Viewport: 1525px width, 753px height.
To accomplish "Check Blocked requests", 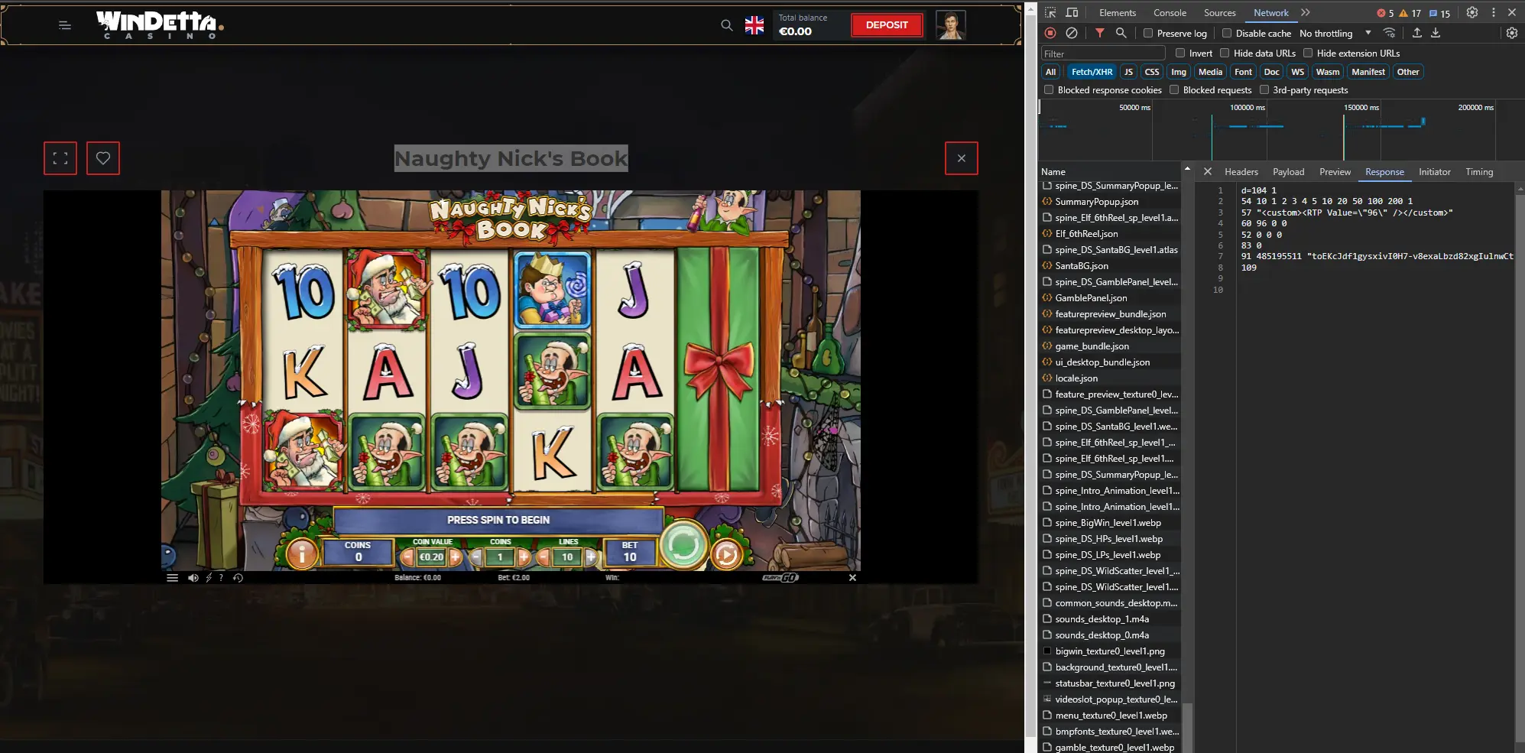I will pyautogui.click(x=1174, y=89).
